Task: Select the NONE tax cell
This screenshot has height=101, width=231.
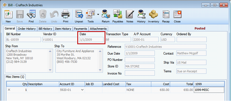Action: point(138,90)
